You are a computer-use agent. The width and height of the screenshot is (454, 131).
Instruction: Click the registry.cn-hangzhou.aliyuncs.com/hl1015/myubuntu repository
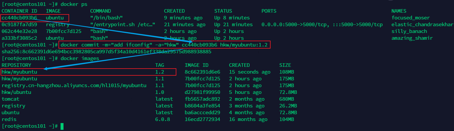coord(74,85)
